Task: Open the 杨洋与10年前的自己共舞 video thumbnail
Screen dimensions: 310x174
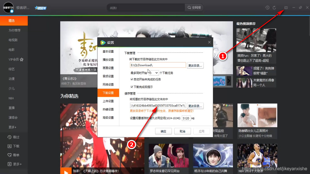Action: tap(213, 155)
